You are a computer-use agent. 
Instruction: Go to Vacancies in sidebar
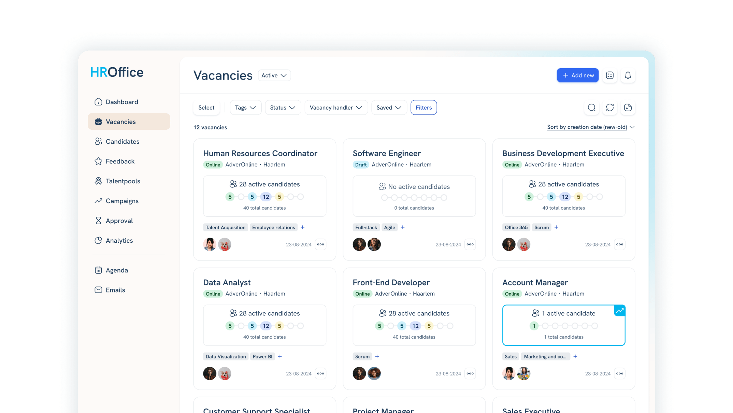[129, 122]
